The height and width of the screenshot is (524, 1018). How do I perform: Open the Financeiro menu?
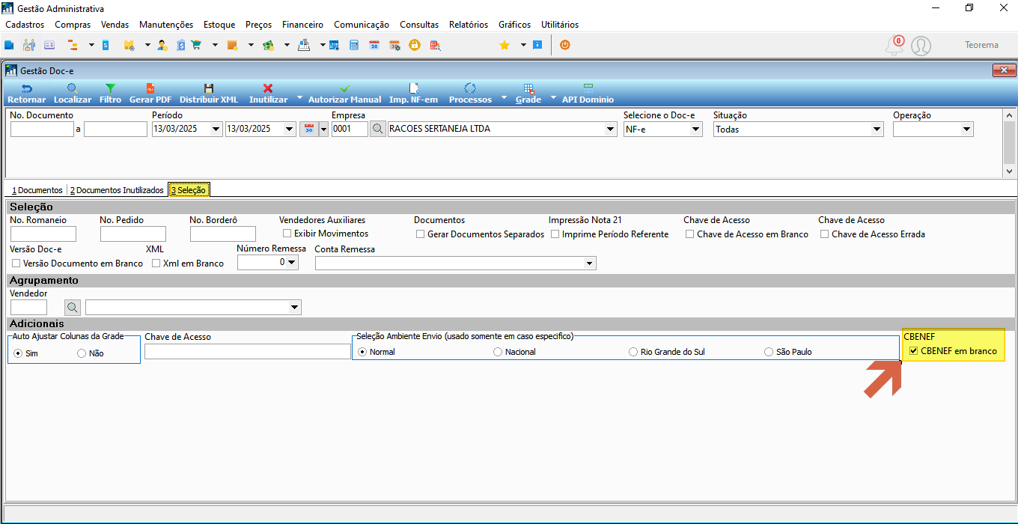click(302, 25)
